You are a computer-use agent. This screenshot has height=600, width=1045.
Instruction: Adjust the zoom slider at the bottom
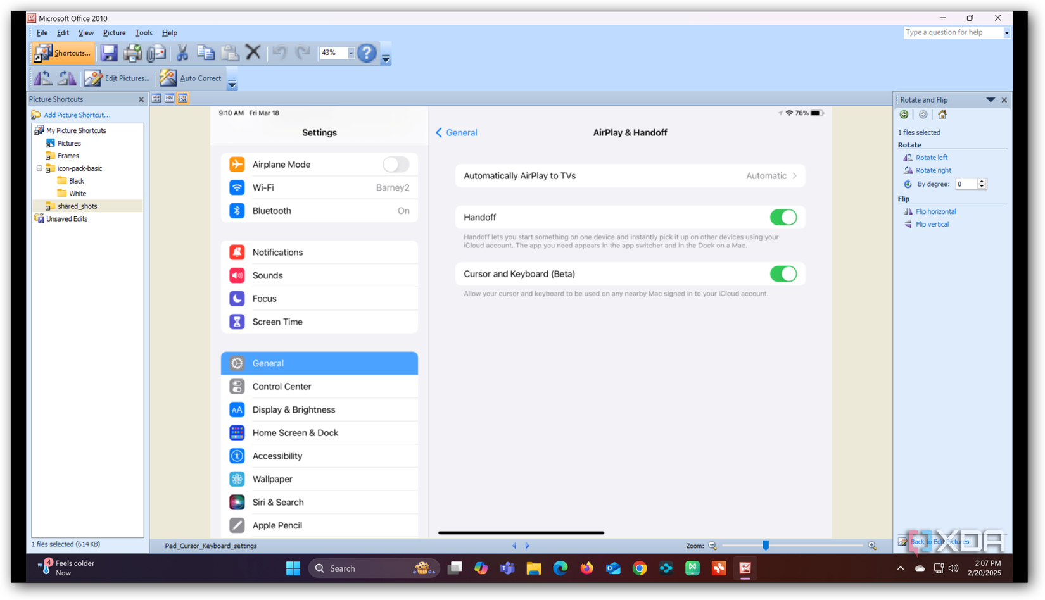(766, 545)
